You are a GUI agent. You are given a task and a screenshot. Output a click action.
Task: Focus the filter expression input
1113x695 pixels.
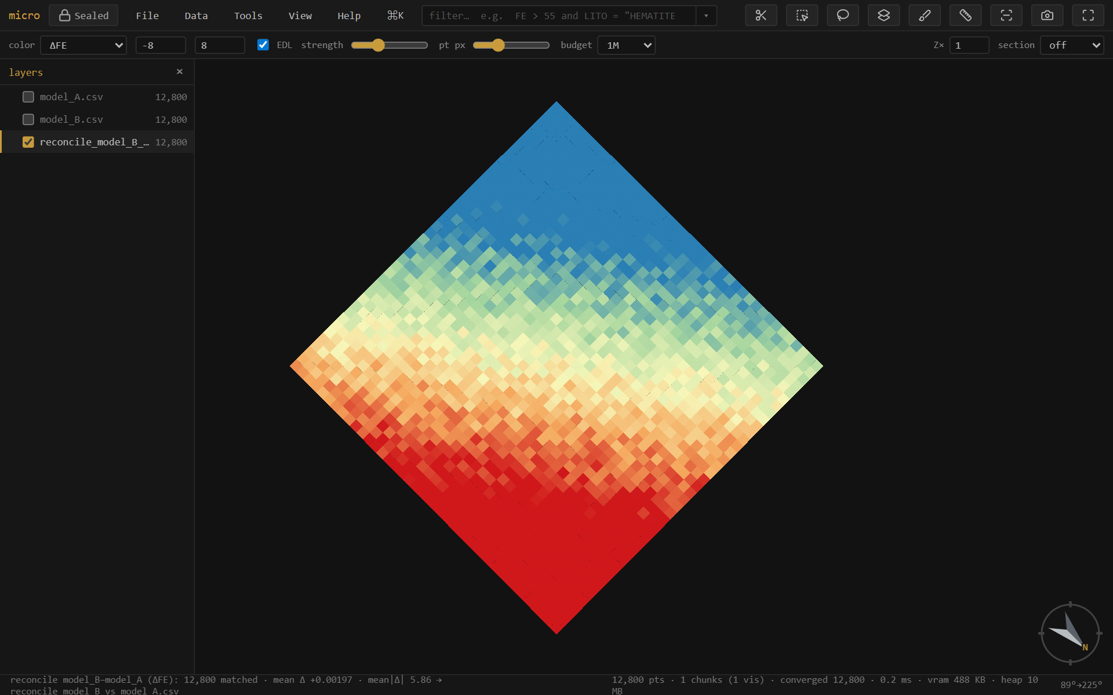point(559,16)
